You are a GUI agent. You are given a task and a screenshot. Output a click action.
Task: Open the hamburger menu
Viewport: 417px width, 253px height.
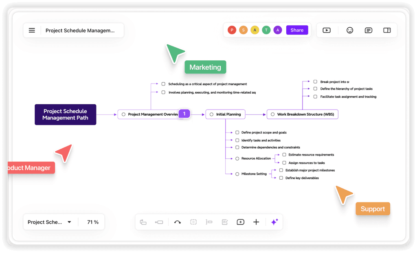[32, 30]
